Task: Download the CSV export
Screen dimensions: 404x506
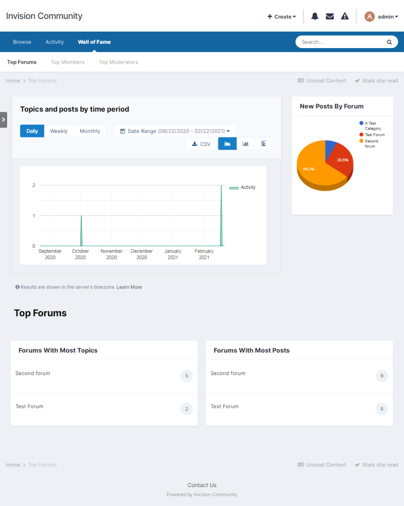Action: [201, 144]
